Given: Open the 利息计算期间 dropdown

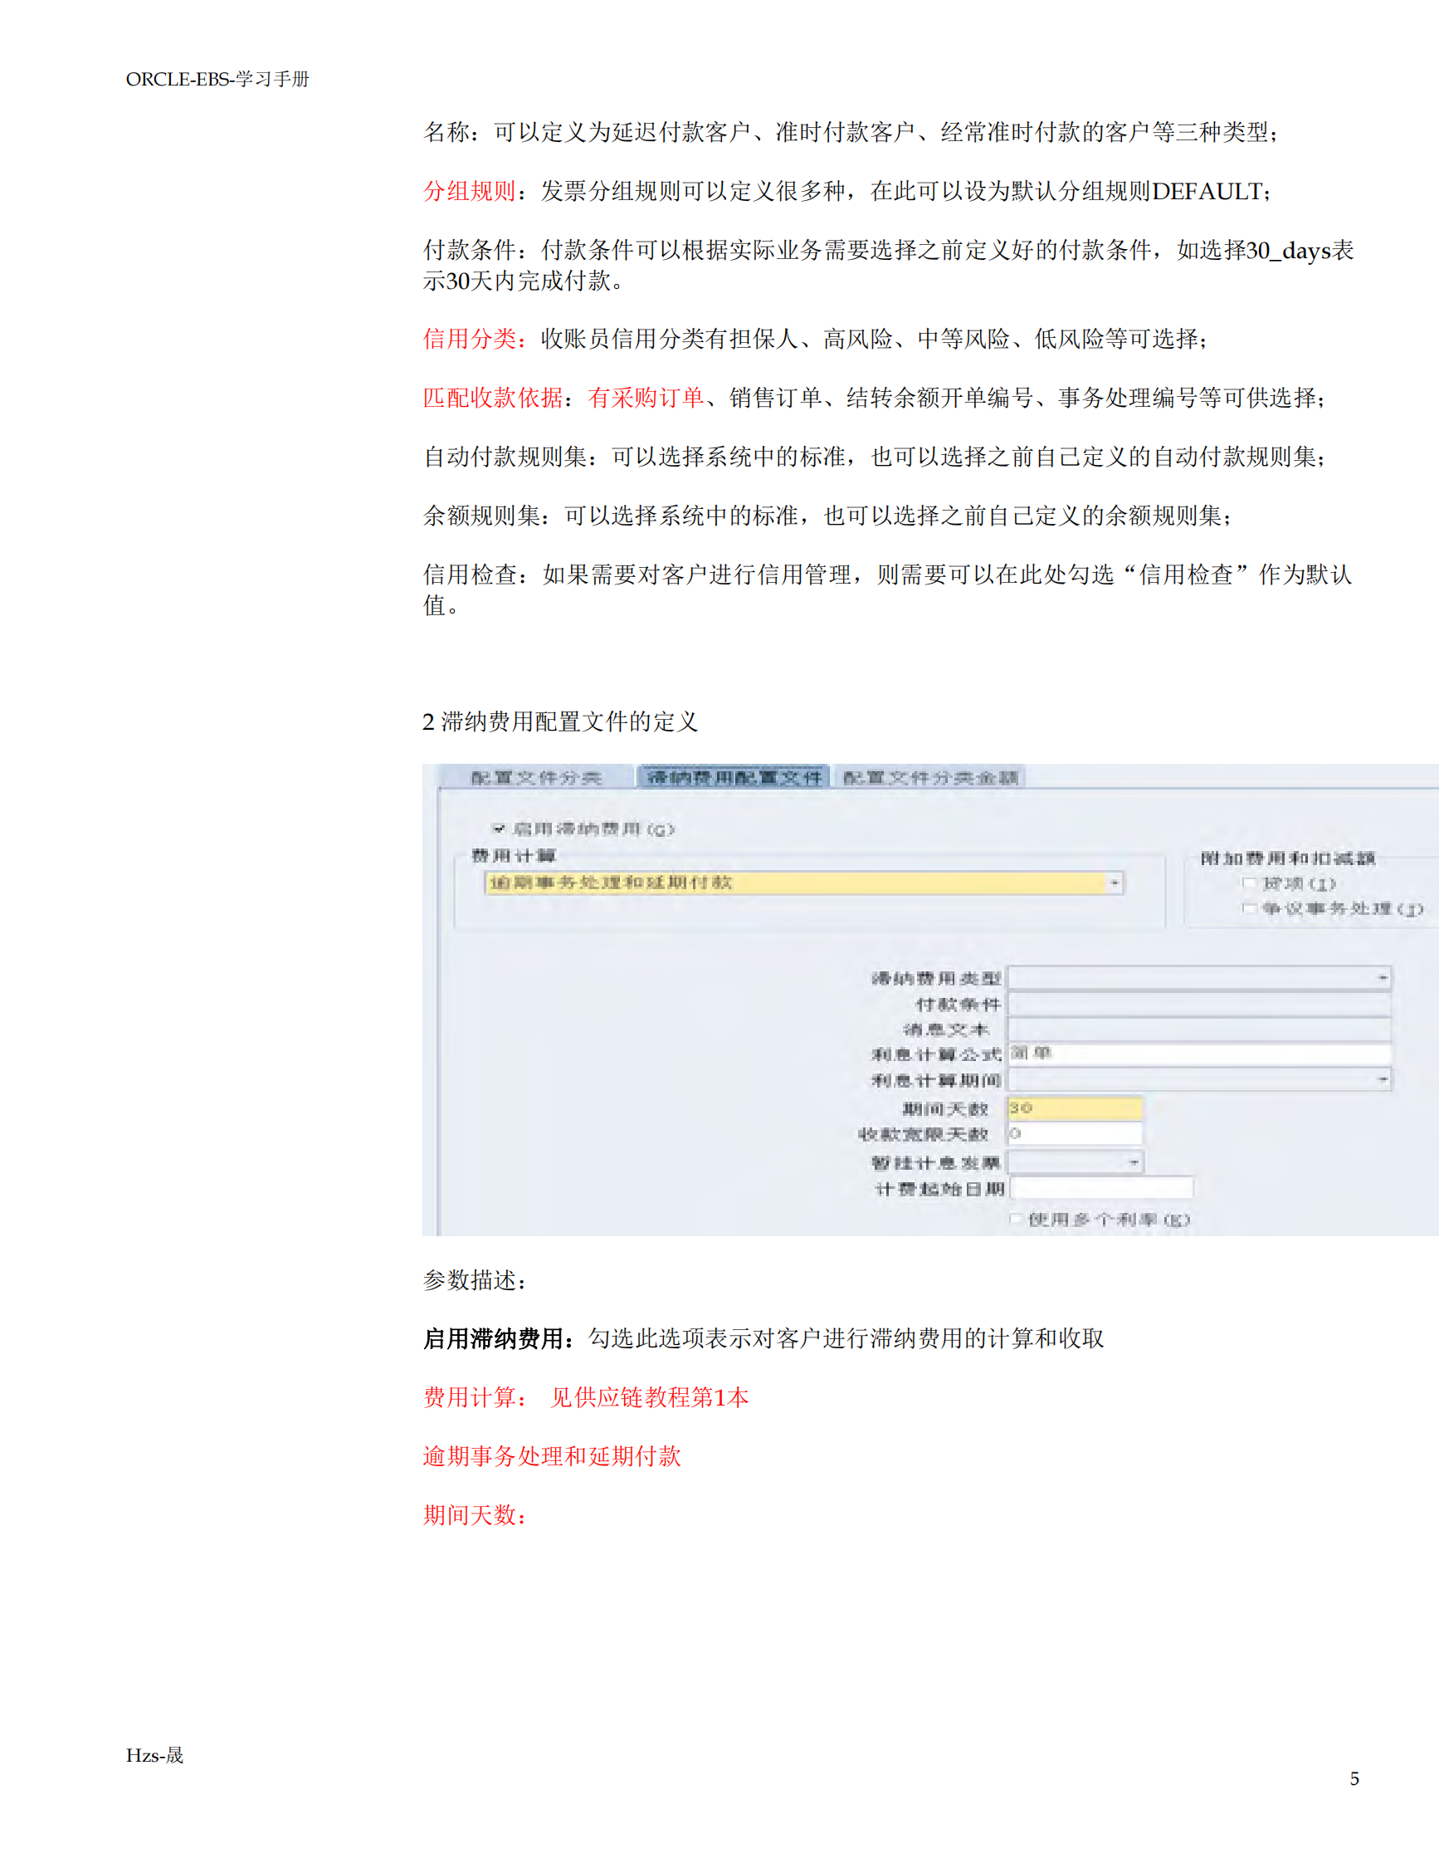Looking at the screenshot, I should (x=1383, y=1078).
